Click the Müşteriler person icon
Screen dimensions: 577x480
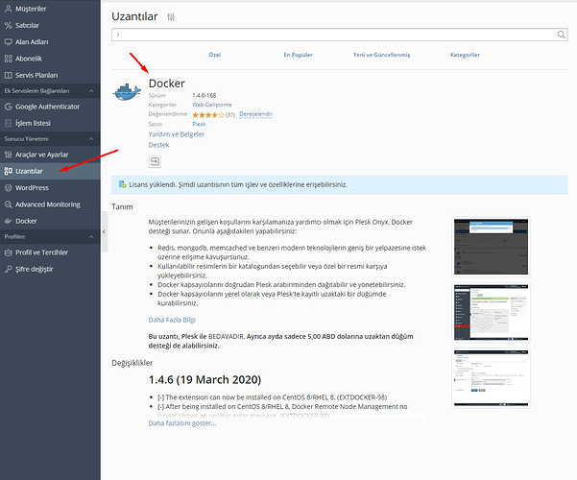click(8, 9)
